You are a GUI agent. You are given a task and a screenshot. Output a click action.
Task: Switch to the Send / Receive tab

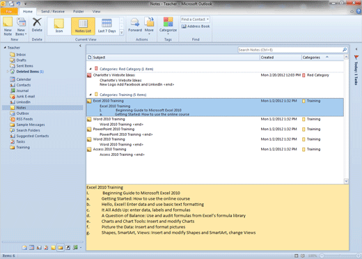pyautogui.click(x=53, y=11)
